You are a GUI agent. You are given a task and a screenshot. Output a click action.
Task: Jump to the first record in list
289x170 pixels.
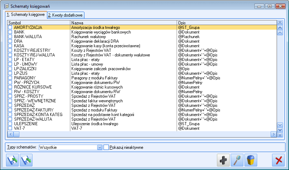(280, 23)
